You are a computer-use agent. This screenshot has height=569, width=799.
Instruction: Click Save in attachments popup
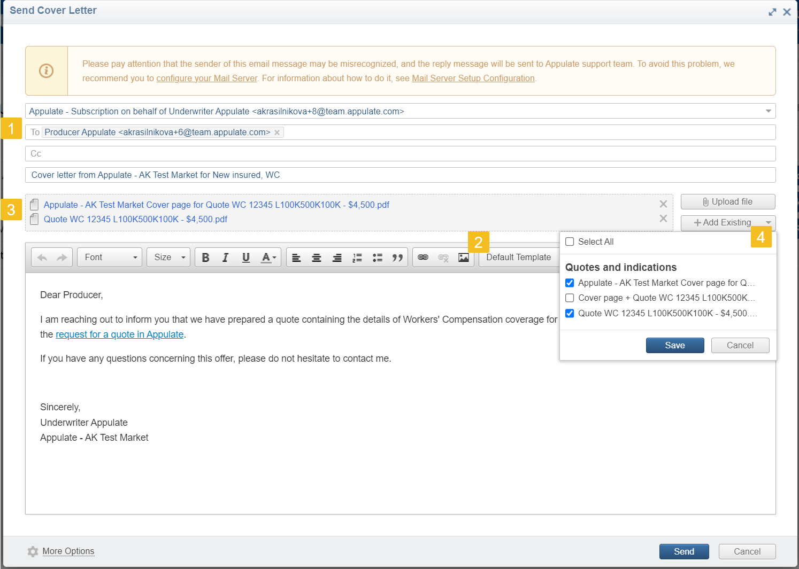click(x=674, y=345)
